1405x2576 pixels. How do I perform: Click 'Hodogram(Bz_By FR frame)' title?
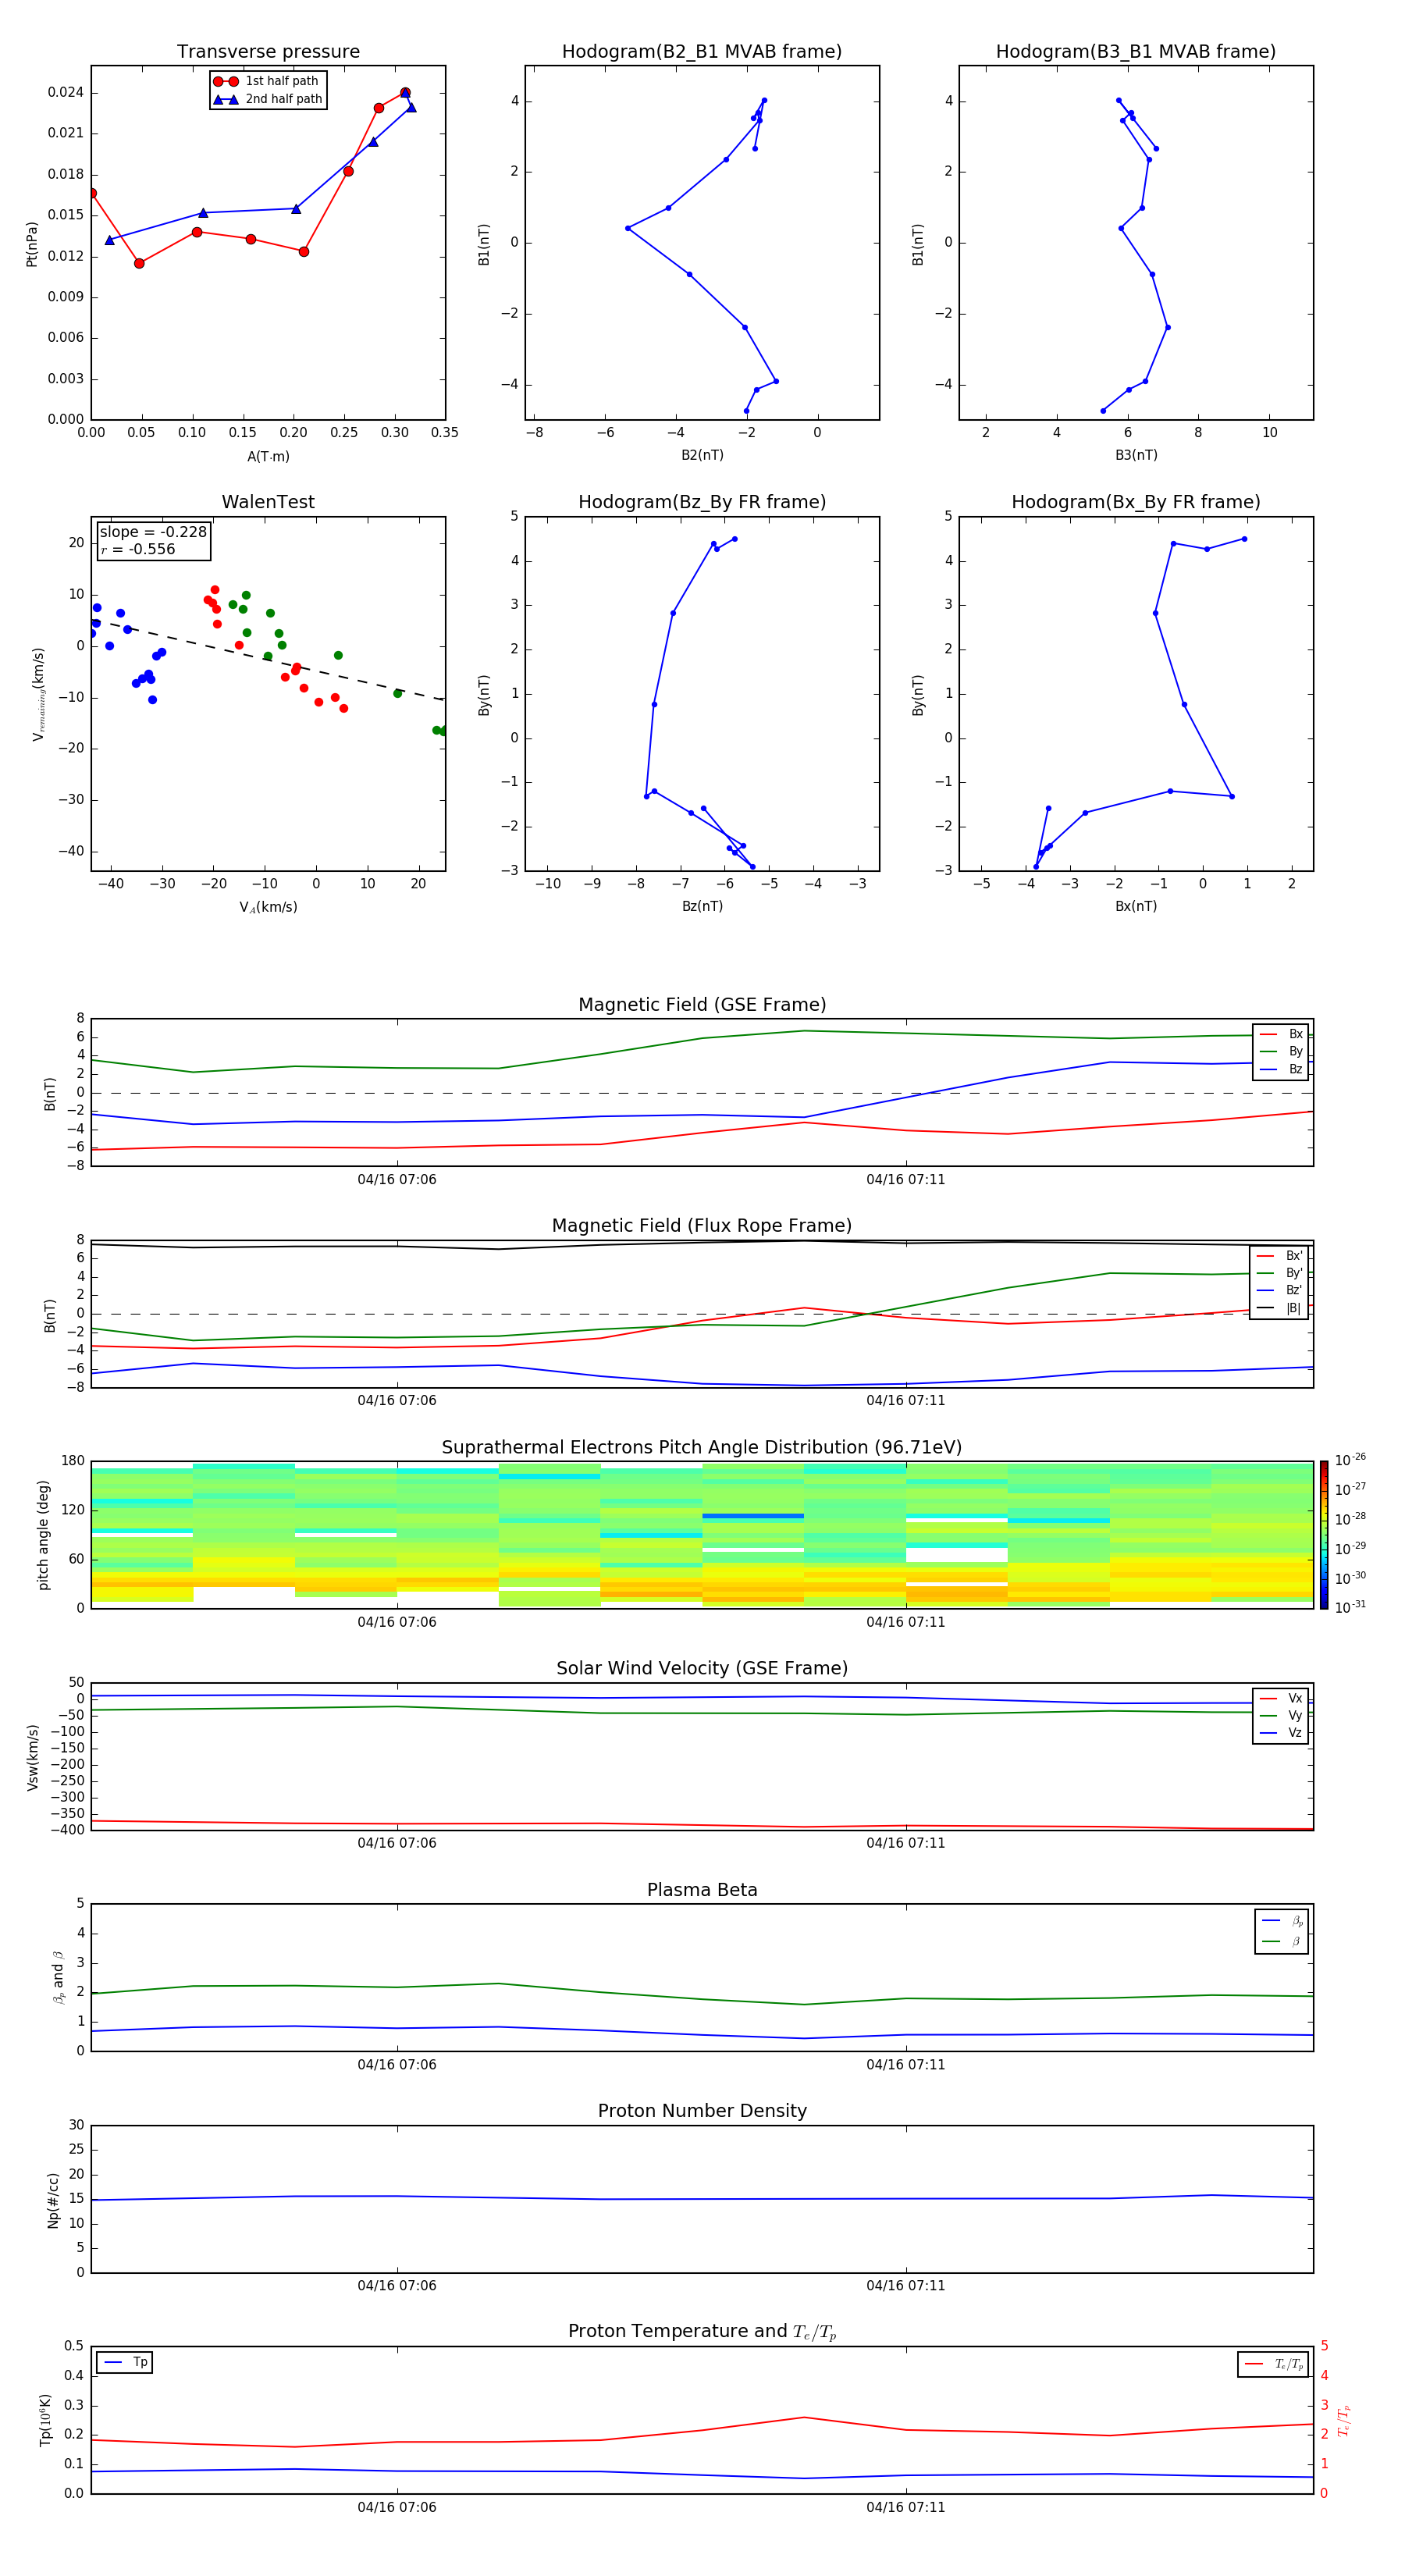702,502
